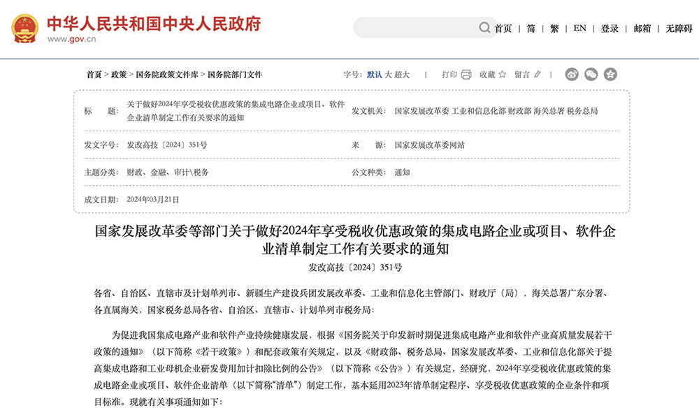The height and width of the screenshot is (417, 699).
Task: Click the search magnifier icon
Action: [x=484, y=28]
